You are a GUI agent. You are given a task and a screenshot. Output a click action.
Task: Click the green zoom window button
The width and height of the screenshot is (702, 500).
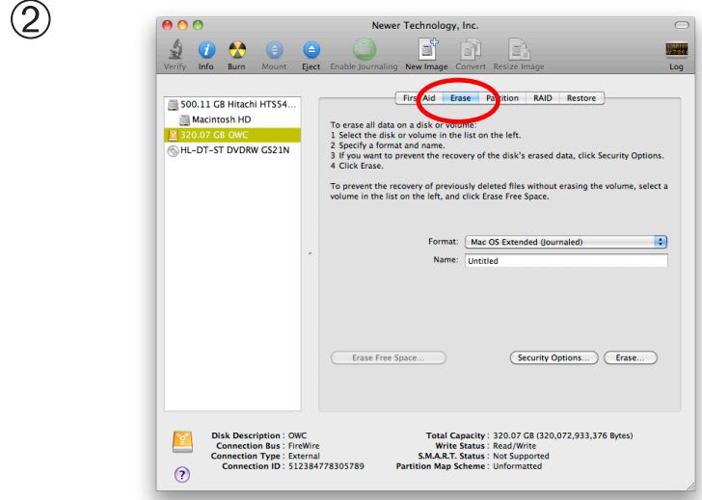click(198, 25)
